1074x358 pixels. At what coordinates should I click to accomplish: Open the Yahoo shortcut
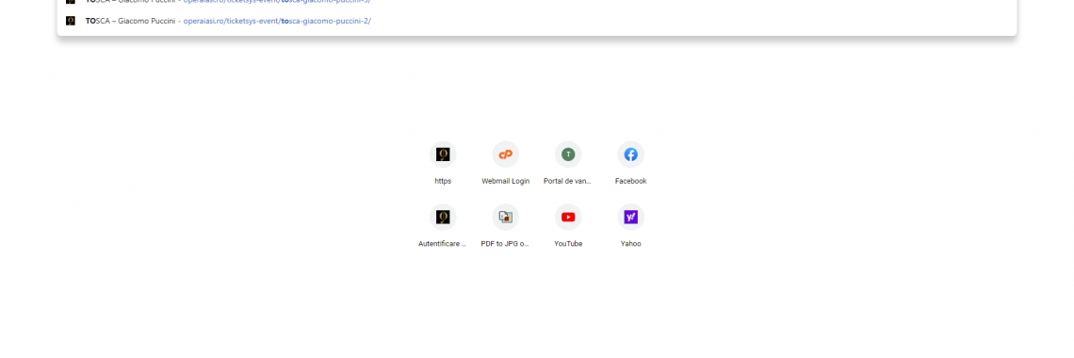pyautogui.click(x=631, y=226)
